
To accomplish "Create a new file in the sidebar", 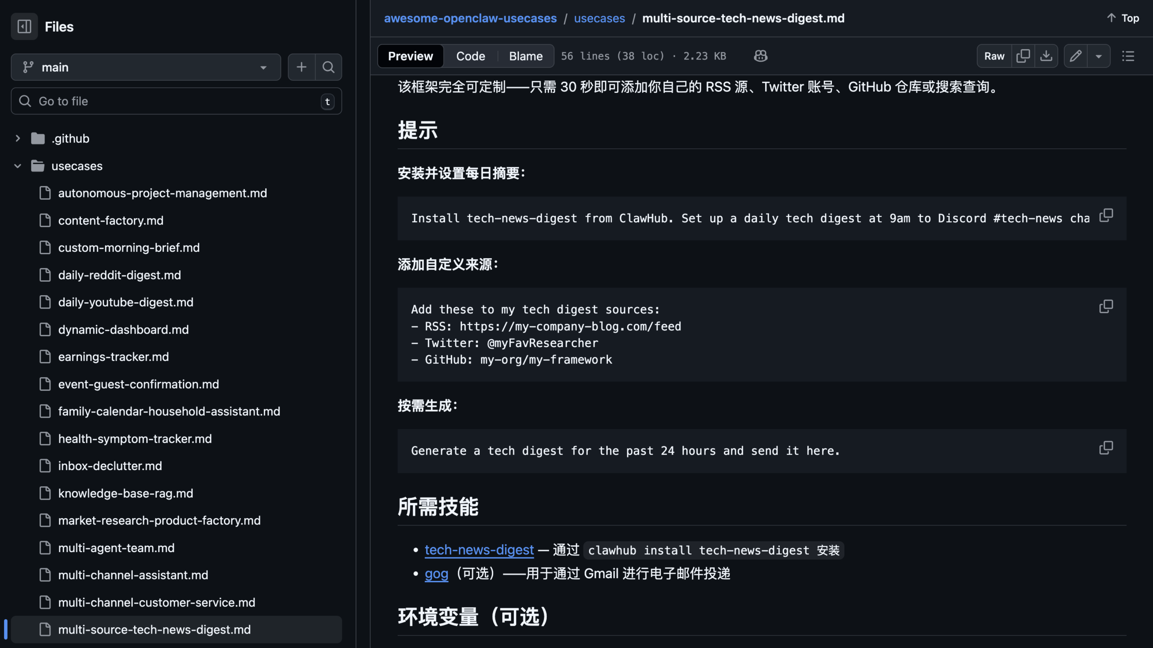I will [301, 67].
